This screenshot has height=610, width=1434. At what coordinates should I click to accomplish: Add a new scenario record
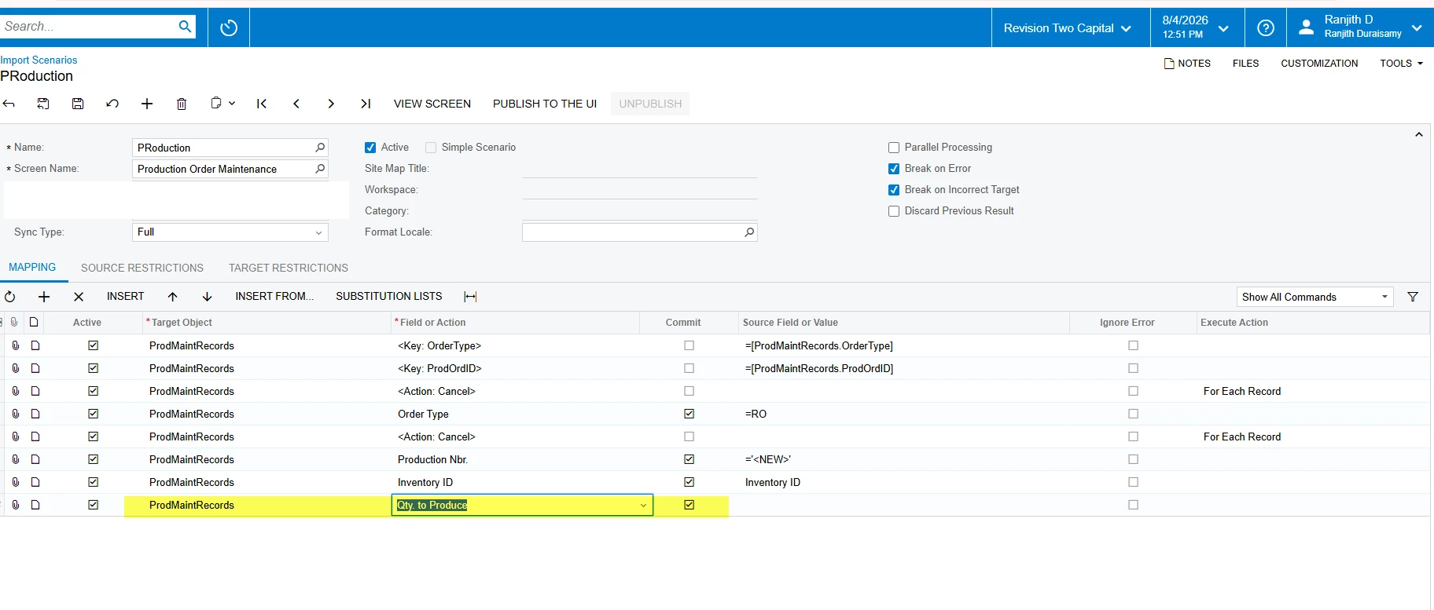pyautogui.click(x=147, y=104)
